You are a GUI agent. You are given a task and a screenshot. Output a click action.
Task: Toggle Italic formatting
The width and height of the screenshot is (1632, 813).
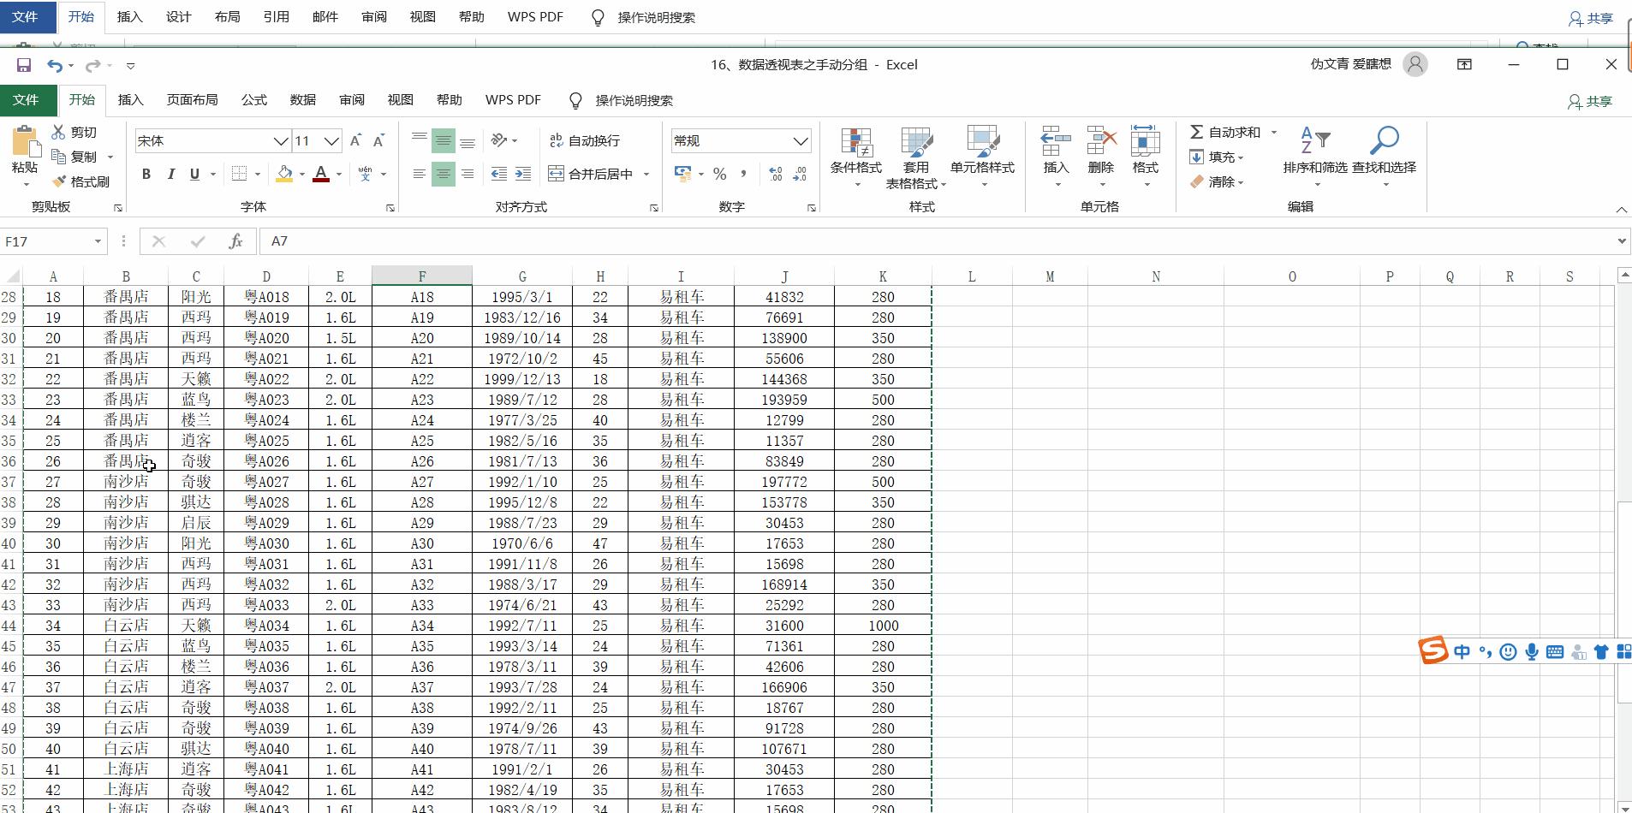coord(170,175)
